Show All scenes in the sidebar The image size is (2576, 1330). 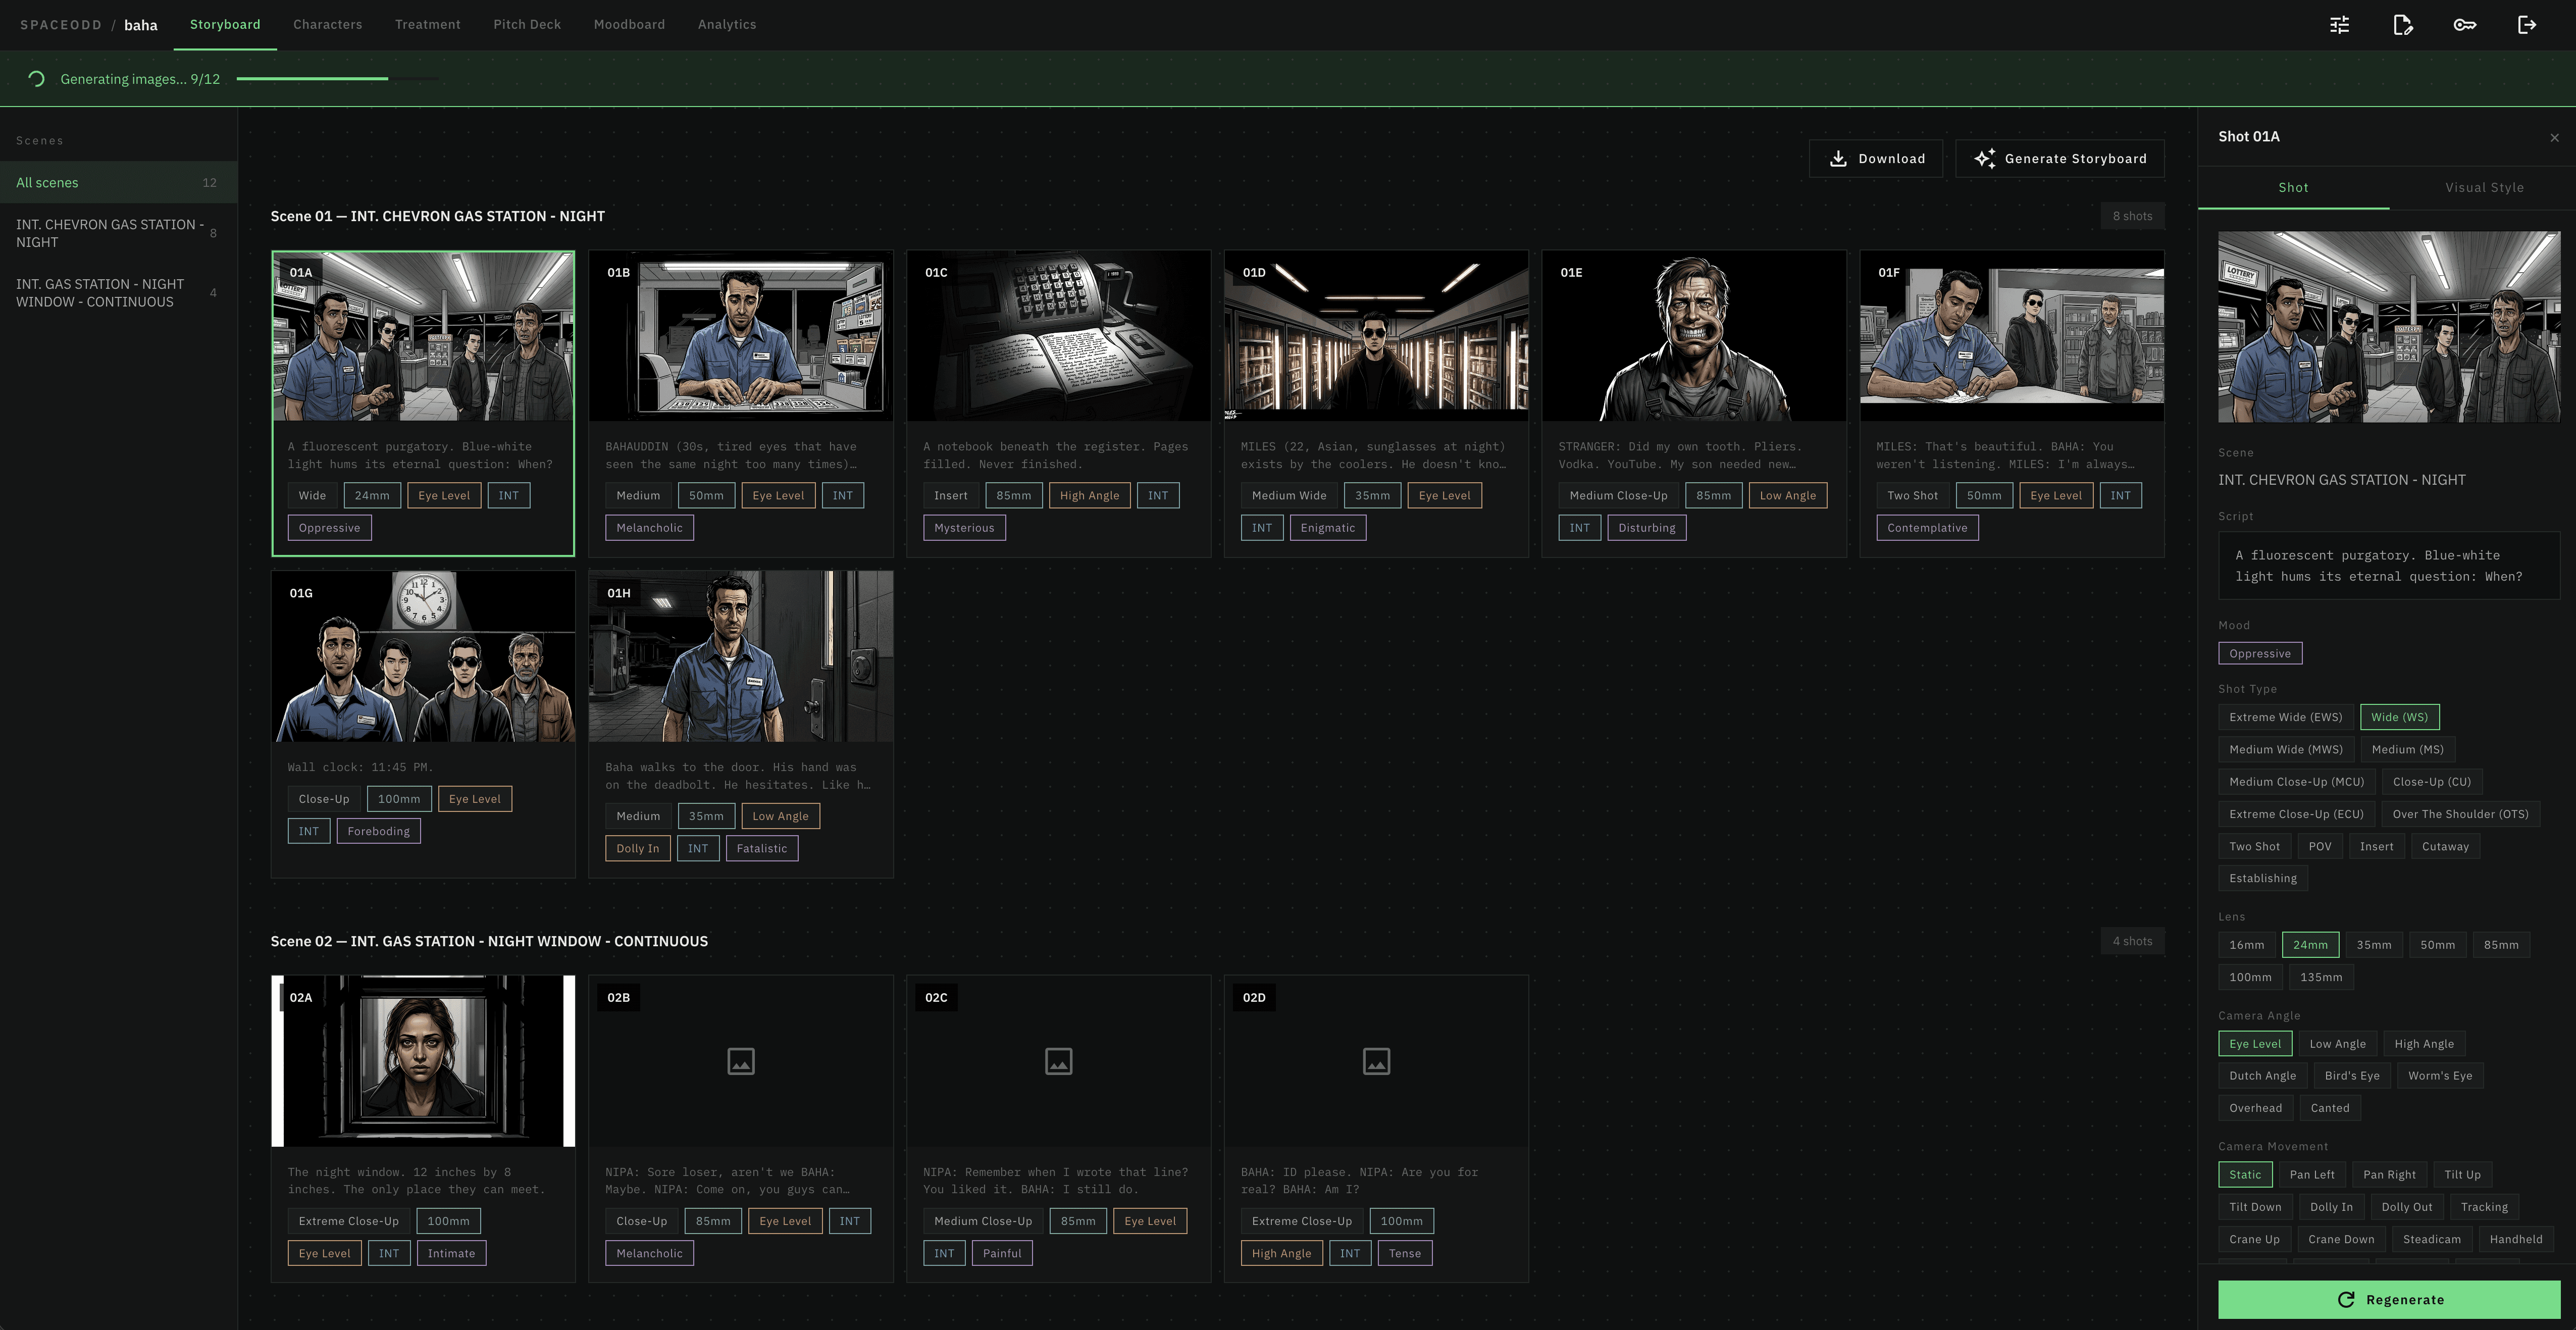pyautogui.click(x=47, y=183)
